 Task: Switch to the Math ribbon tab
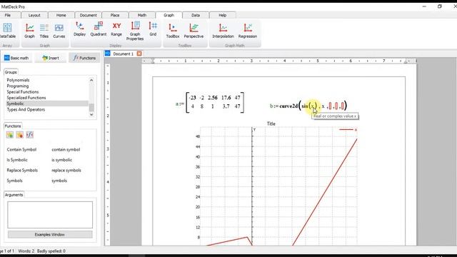click(142, 15)
